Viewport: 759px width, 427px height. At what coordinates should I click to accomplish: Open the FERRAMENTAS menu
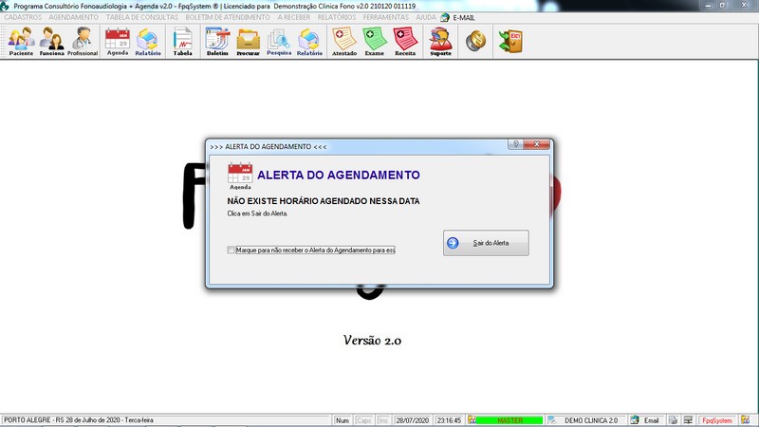(x=386, y=17)
